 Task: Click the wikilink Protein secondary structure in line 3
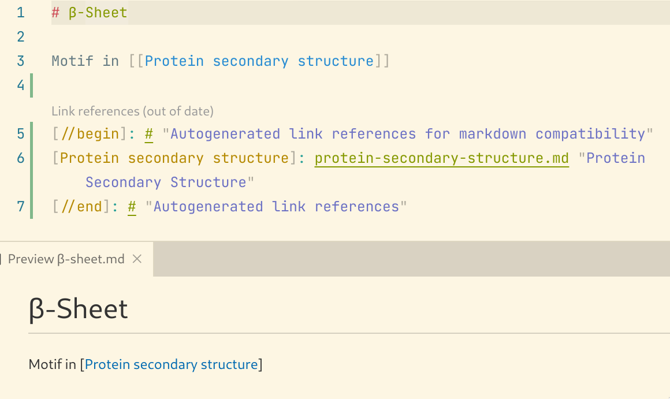pyautogui.click(x=259, y=61)
